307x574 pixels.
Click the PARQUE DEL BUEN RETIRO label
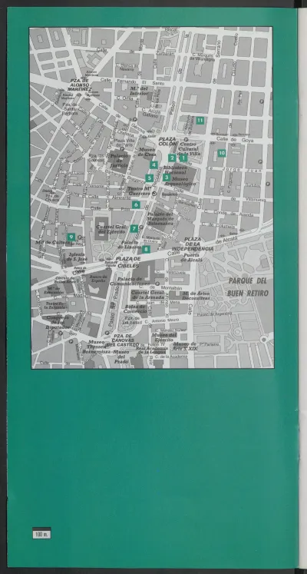point(247,287)
